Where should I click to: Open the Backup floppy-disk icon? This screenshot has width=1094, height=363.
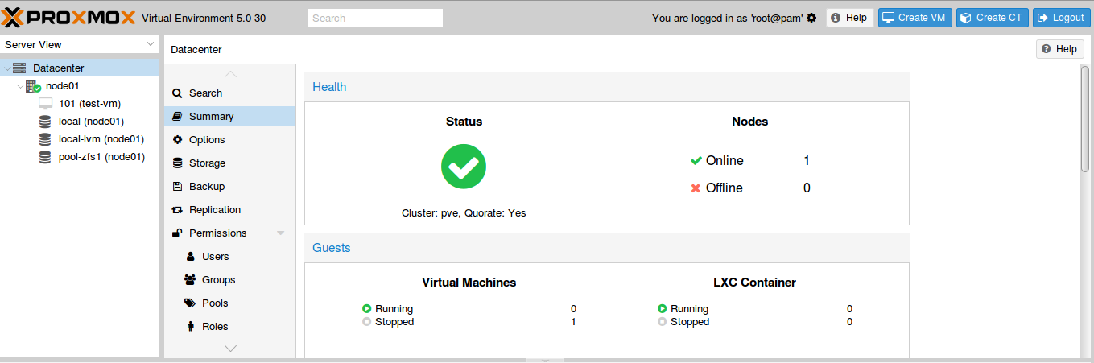[x=178, y=187]
